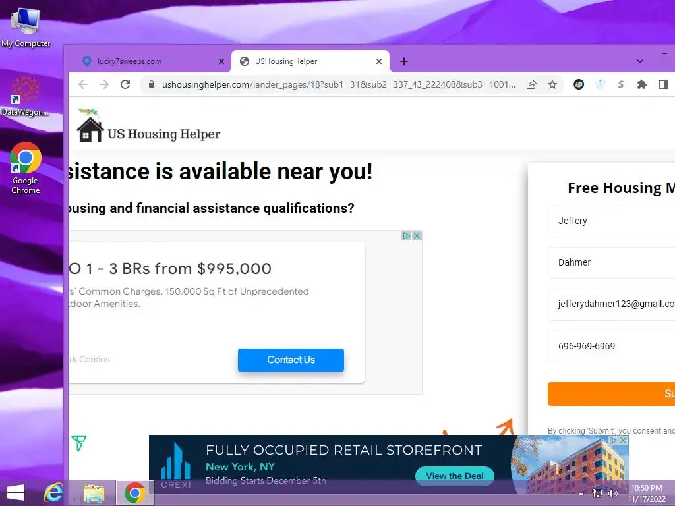Click 1 - 3 BRs from $995,000 headline
Viewport: 675px width, 506px height.
click(x=171, y=269)
